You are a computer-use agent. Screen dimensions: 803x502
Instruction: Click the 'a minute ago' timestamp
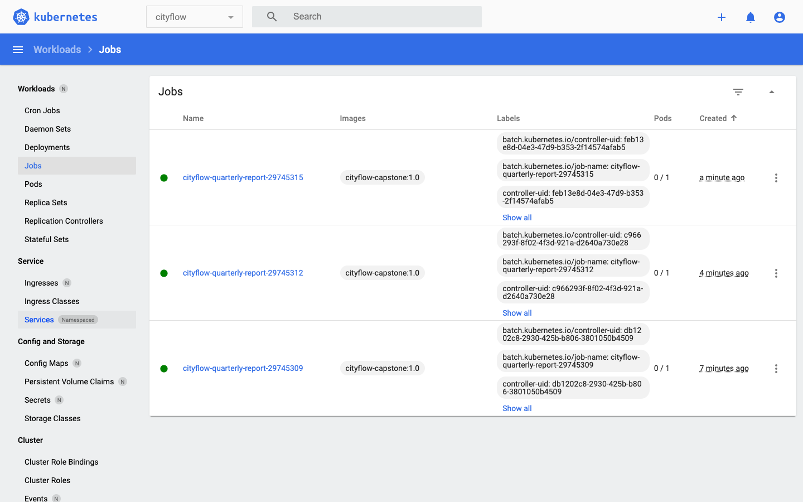coord(722,177)
